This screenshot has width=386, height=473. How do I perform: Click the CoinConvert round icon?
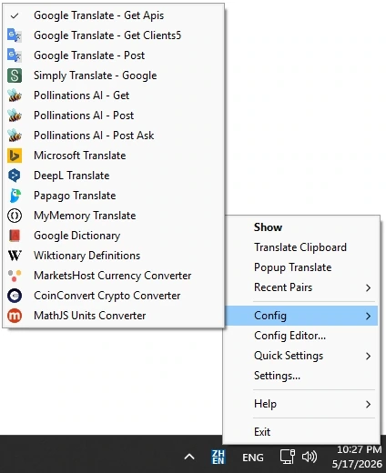[x=15, y=296]
